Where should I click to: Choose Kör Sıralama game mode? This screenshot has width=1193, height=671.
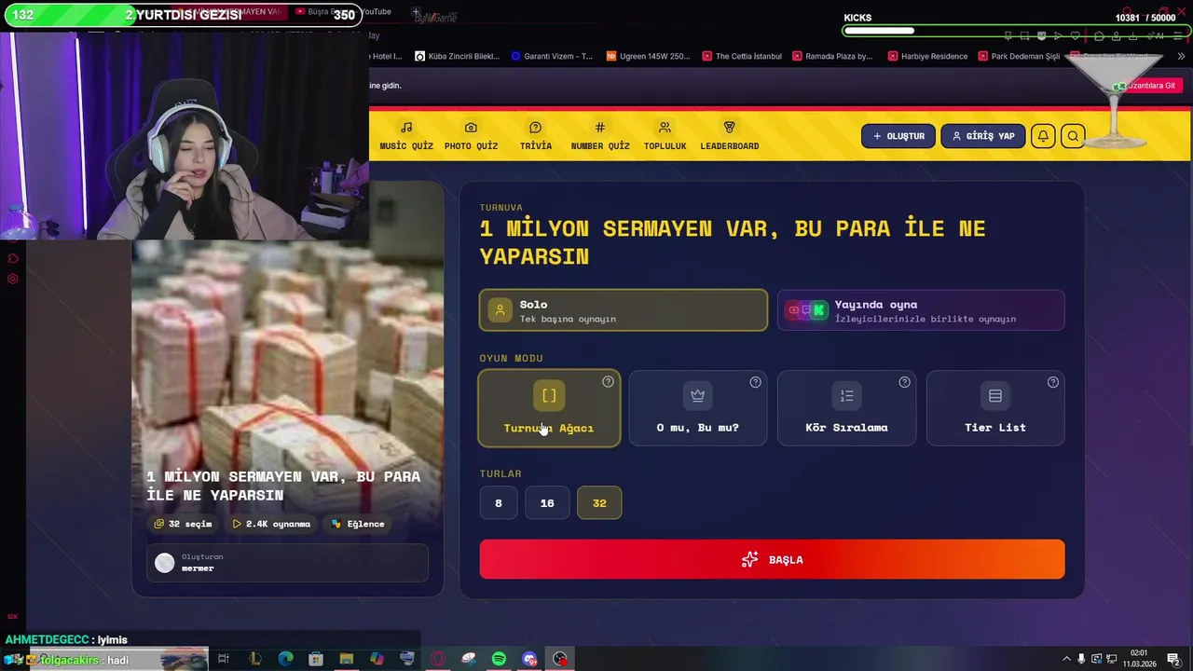pyautogui.click(x=846, y=408)
